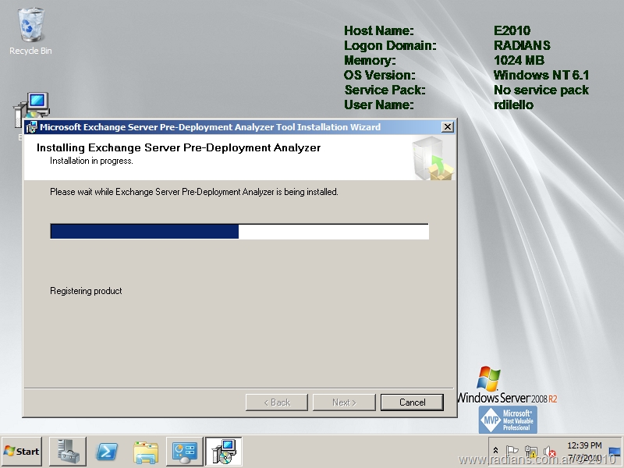
Task: Click the disabled Back button
Action: click(x=276, y=402)
